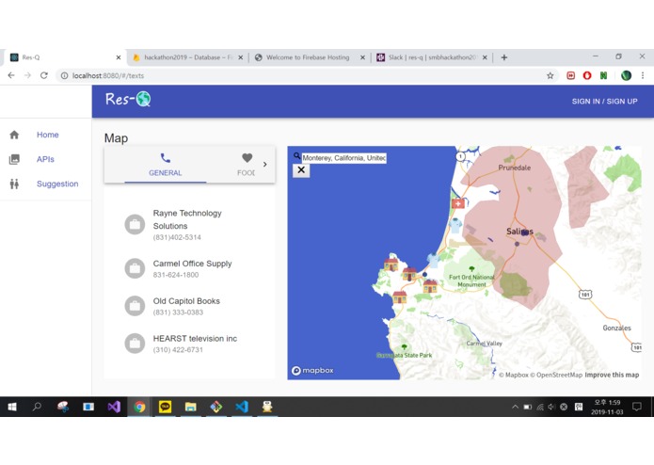
Task: Click the APIs image-gallery icon
Action: pos(14,159)
